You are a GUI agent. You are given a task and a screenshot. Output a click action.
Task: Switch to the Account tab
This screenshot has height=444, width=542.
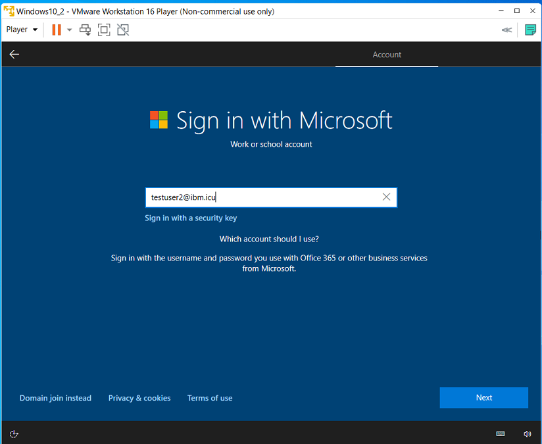point(387,55)
